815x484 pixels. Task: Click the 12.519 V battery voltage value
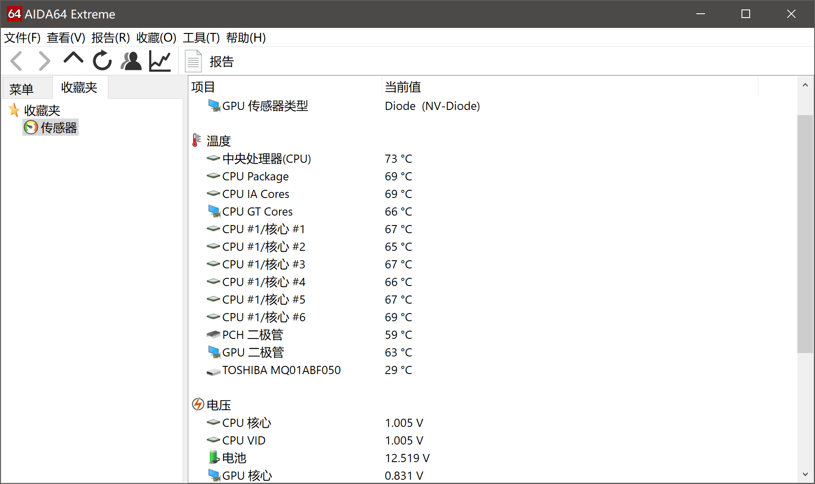[x=407, y=458]
